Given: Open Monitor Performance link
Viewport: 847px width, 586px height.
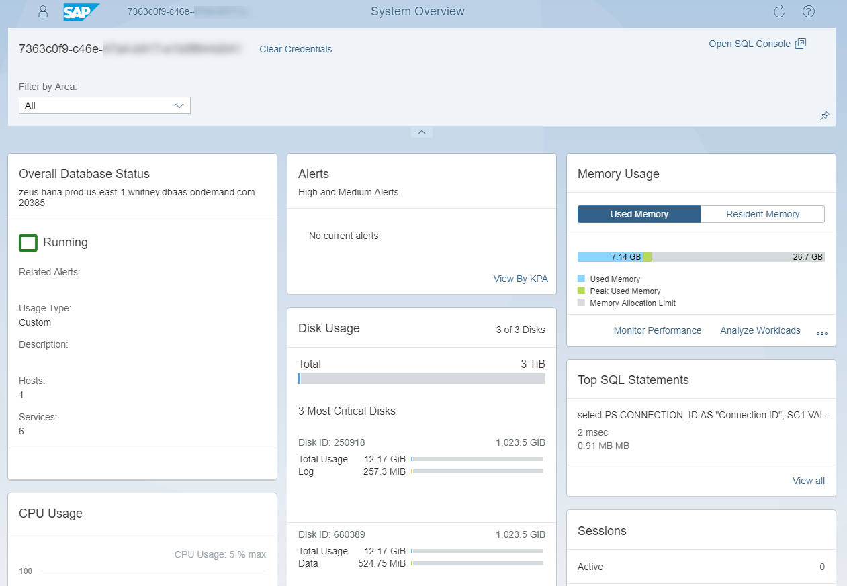Looking at the screenshot, I should 658,330.
